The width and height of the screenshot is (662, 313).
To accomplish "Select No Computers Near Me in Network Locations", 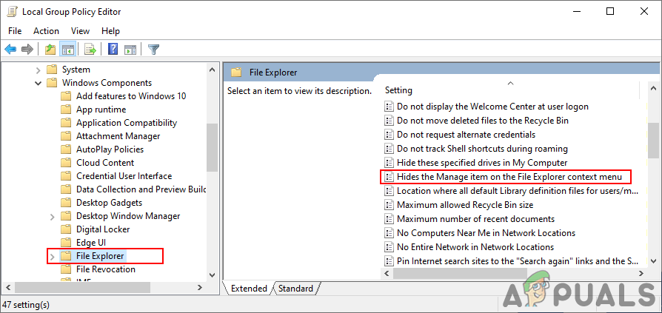I will pyautogui.click(x=486, y=233).
